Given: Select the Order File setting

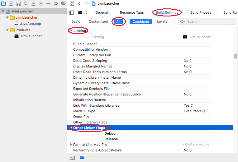Looking at the screenshot, I should (x=81, y=117).
